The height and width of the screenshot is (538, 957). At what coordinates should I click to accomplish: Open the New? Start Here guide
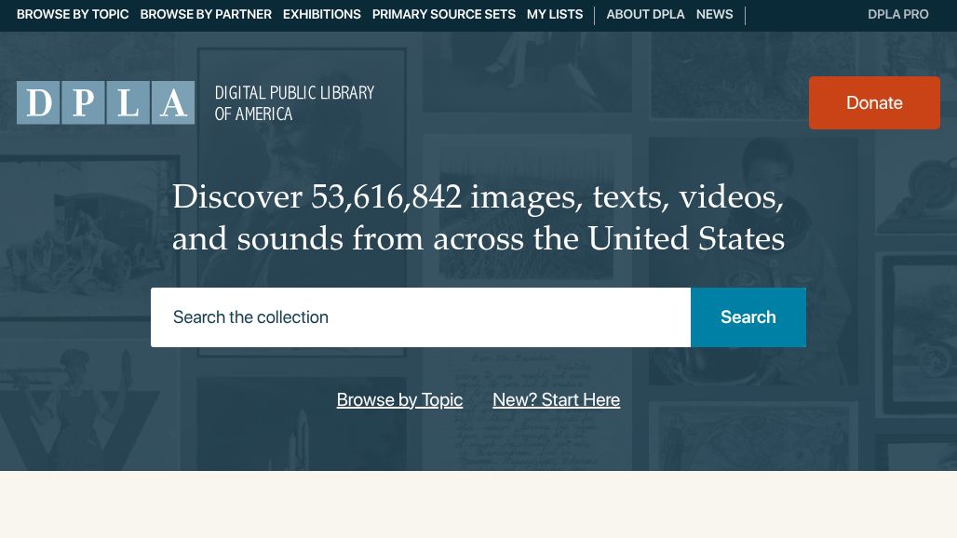(556, 399)
